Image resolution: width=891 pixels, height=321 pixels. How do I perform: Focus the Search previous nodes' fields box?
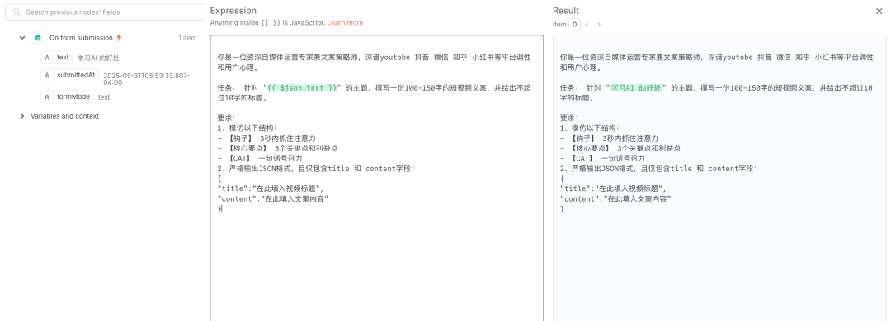(105, 12)
